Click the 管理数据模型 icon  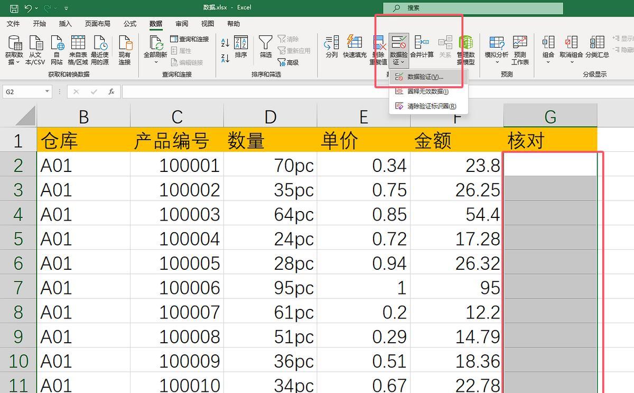[465, 51]
